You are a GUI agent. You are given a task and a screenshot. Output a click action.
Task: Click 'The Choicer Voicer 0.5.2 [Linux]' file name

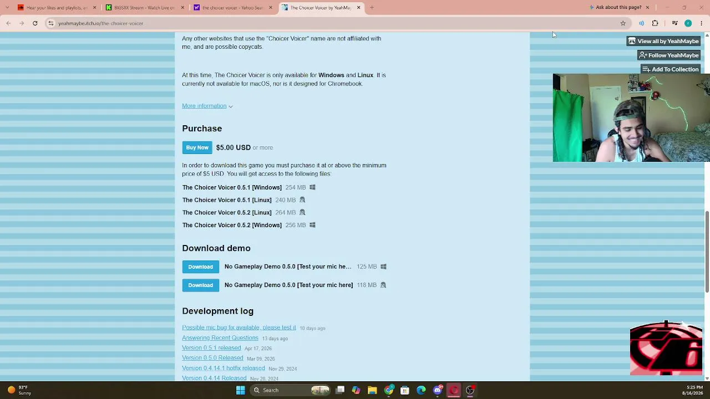click(x=227, y=212)
